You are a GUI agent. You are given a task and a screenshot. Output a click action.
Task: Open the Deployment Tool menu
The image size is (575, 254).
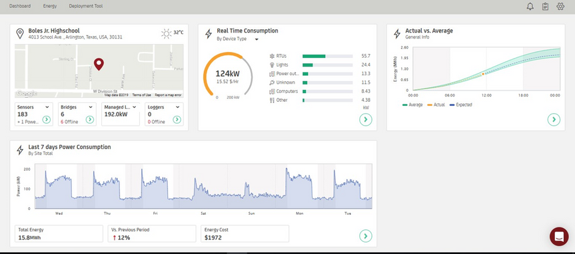pos(86,6)
